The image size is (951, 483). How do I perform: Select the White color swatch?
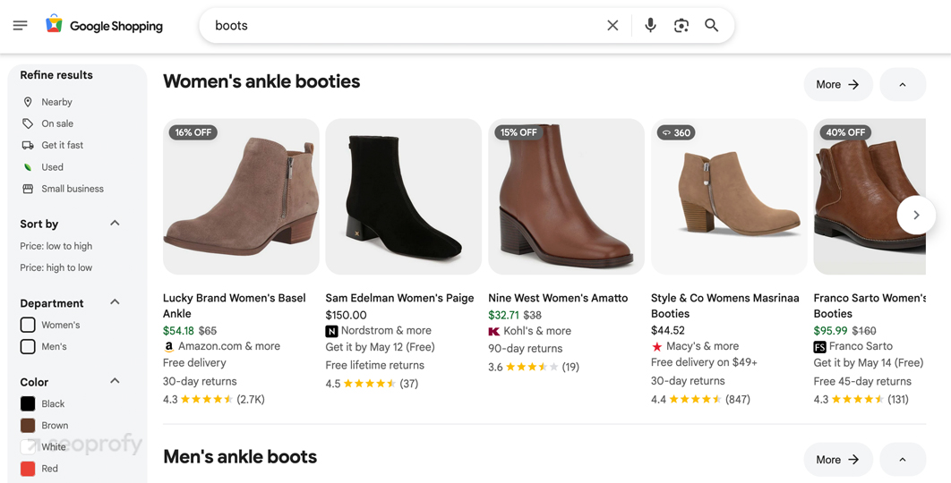pos(28,447)
